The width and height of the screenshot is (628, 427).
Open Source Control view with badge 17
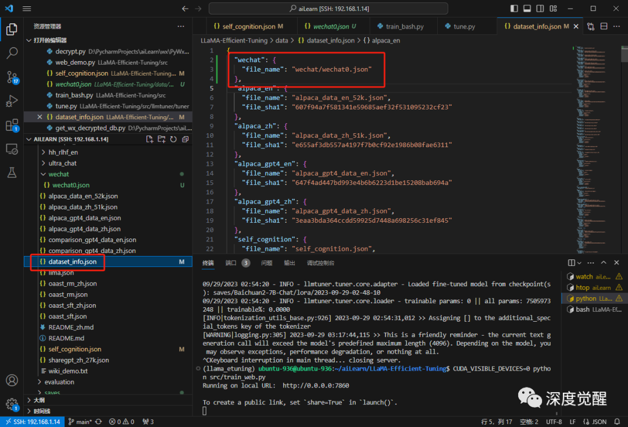(12, 77)
